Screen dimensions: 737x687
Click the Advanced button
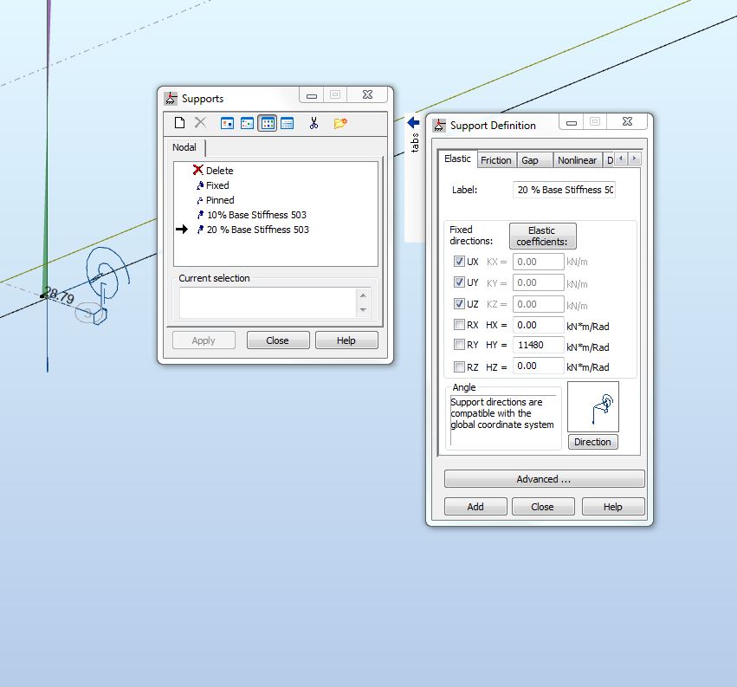(x=544, y=478)
